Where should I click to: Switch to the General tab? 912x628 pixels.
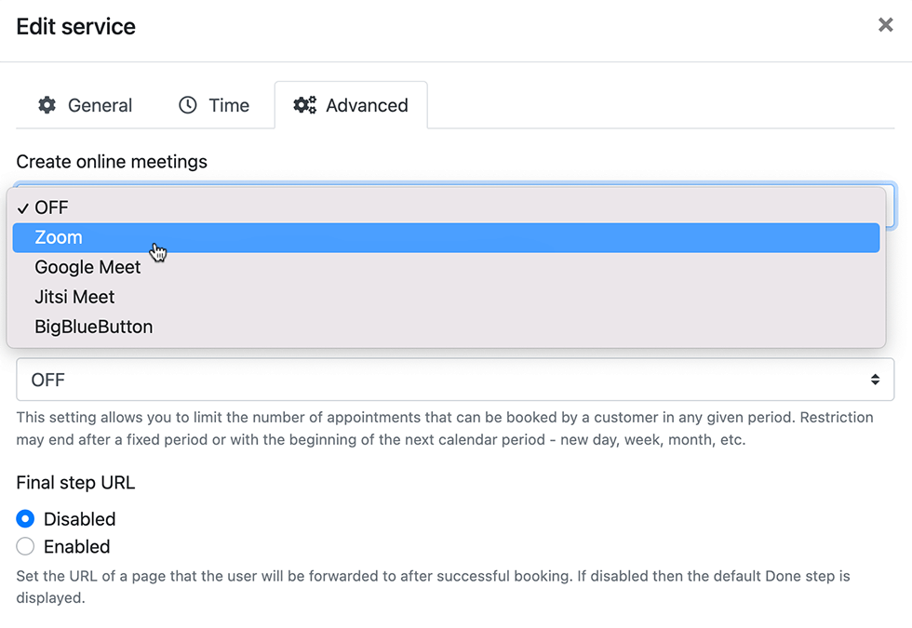(85, 105)
